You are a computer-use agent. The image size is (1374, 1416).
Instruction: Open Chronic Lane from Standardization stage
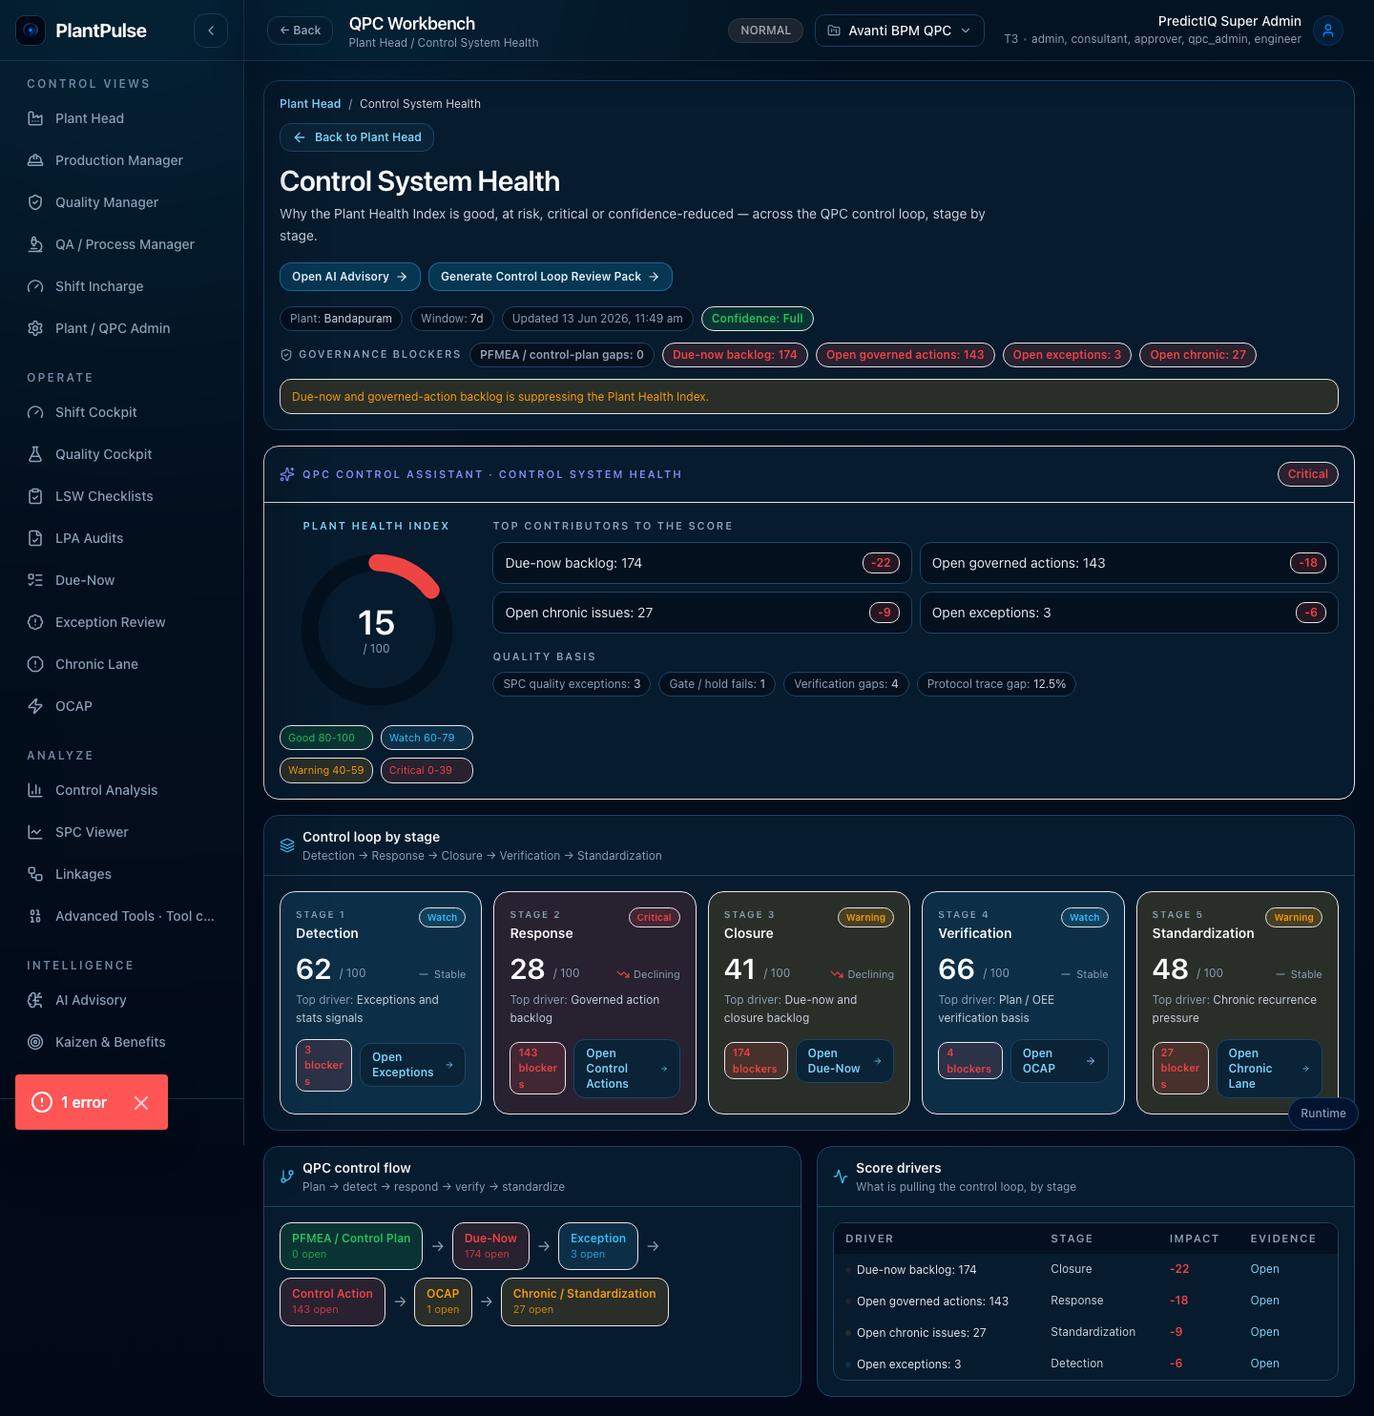[x=1269, y=1069]
